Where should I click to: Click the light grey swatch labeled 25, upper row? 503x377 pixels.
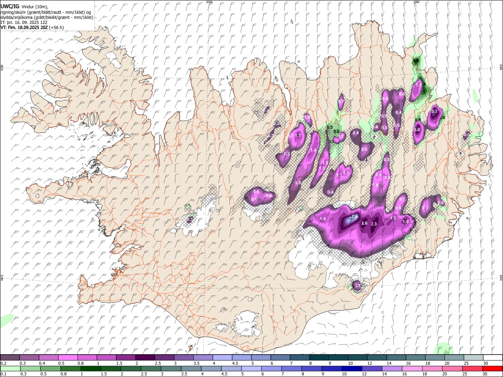(x=474, y=358)
